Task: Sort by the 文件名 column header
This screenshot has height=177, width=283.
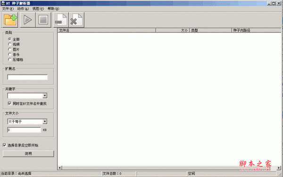Action: click(x=107, y=30)
